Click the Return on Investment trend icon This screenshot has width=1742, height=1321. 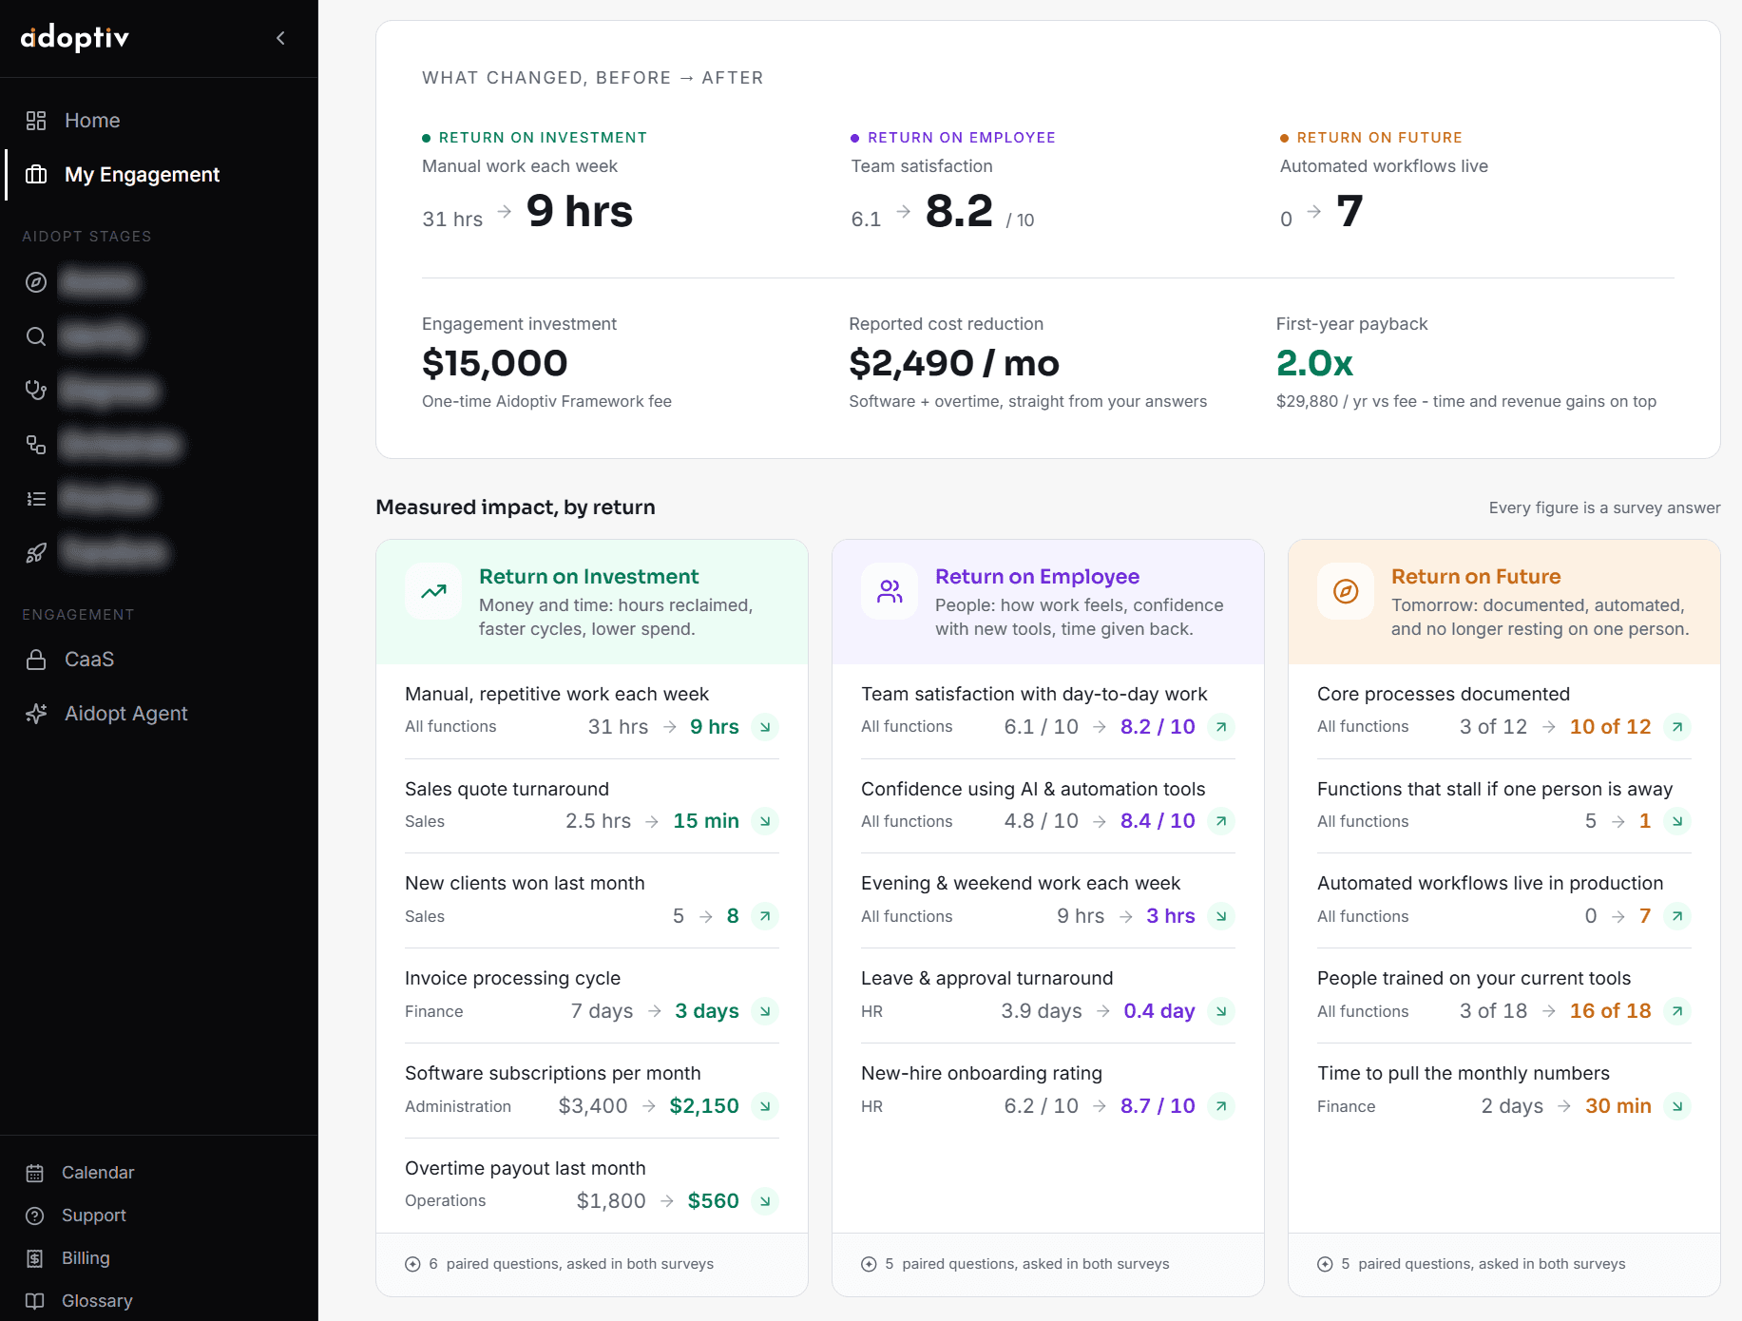click(433, 591)
